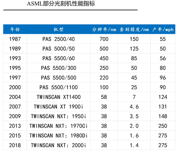Click the ASML部分光刻机性能指标 title
Image resolution: width=179 pixels, height=153 pixels.
click(61, 3)
